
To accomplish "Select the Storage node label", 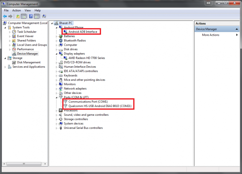I will (18, 58).
